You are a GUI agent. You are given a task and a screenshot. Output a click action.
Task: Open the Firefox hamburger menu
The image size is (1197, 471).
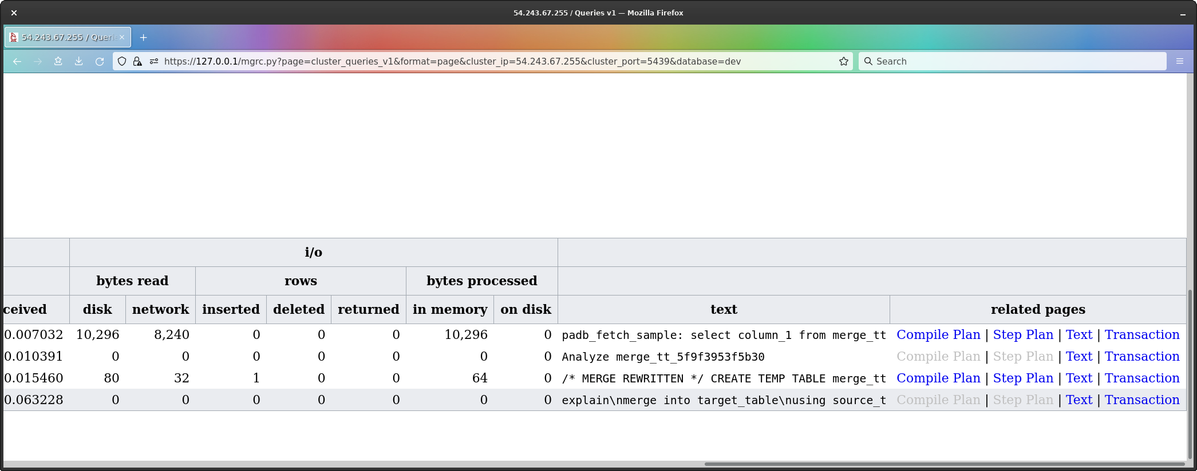coord(1180,61)
